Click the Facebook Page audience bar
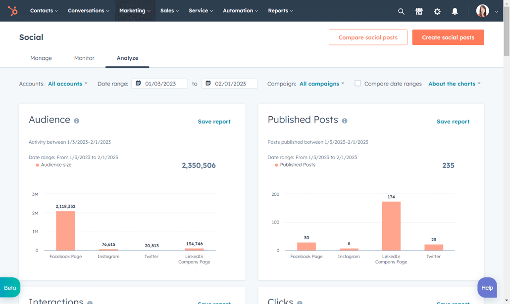510x304 pixels. [65, 230]
